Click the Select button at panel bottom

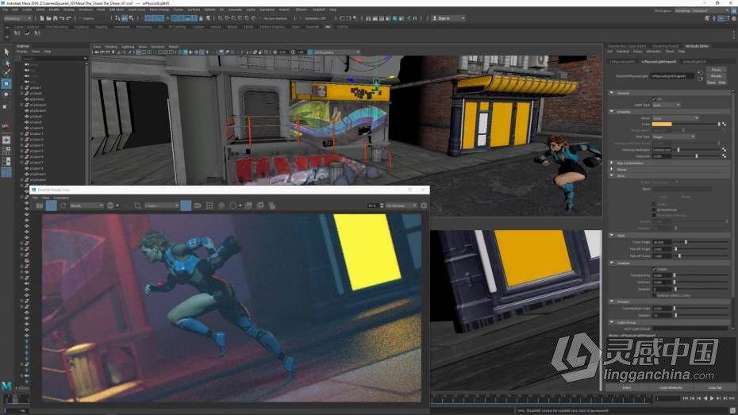[626, 388]
